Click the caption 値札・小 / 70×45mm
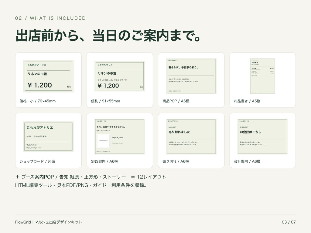 tap(37, 101)
